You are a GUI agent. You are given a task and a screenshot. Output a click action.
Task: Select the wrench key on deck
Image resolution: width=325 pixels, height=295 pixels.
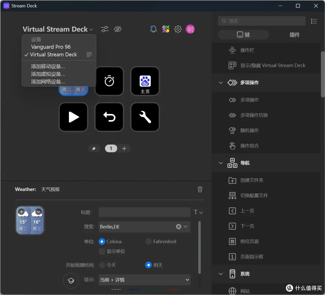coord(145,117)
